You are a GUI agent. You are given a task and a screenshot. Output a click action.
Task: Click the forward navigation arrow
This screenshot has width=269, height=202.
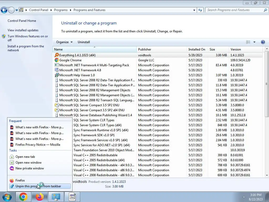pos(11,10)
